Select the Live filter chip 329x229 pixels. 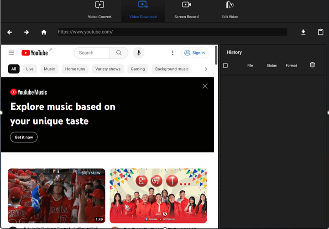pos(30,69)
